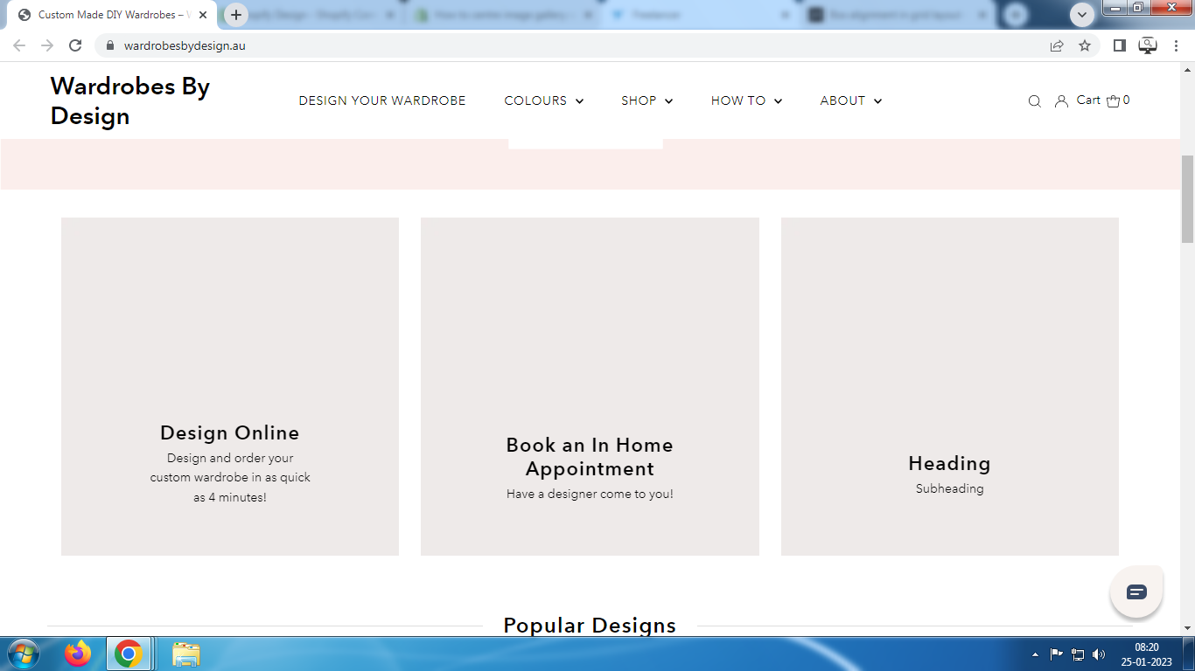
Task: Reload the current page
Action: [x=75, y=45]
